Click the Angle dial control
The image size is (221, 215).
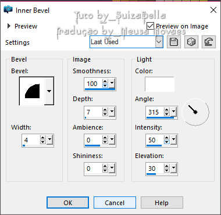tap(195, 112)
